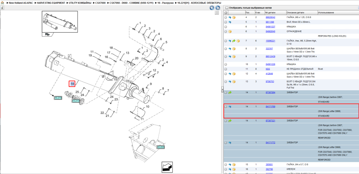
Task: Open CSX7000 breadcrumb
Action: coord(100,3)
